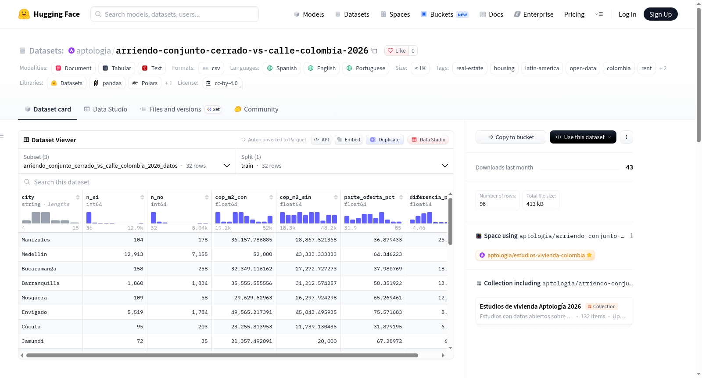
Task: Focus the Search this dataset field
Action: pos(236,182)
